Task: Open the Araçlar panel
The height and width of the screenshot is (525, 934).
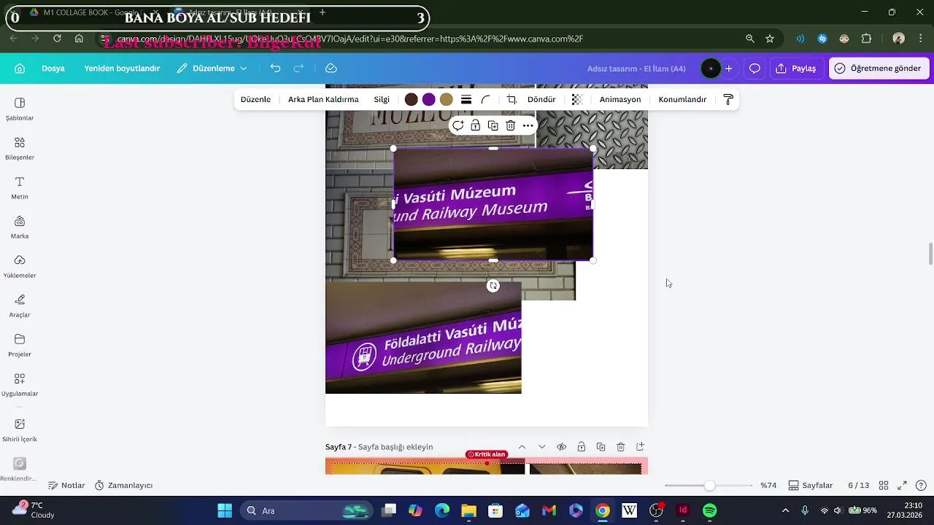Action: (x=20, y=306)
